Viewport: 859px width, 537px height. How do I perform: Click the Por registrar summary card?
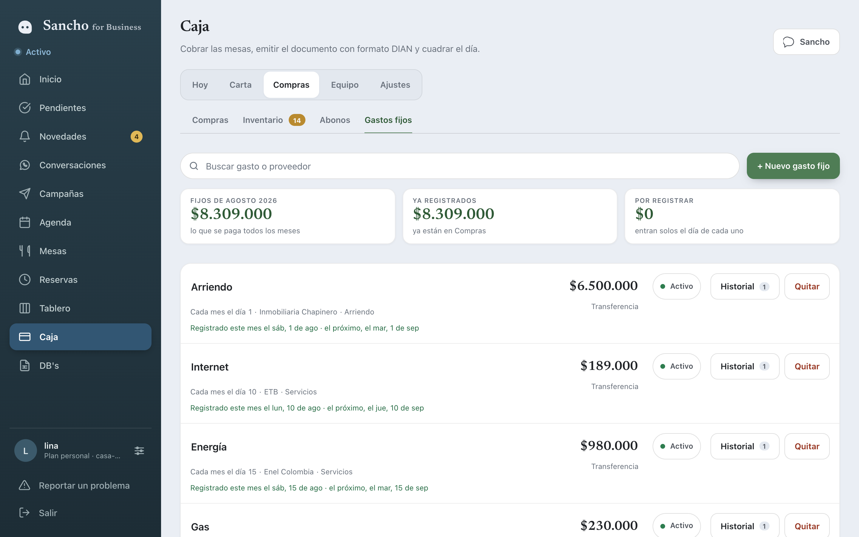(732, 216)
